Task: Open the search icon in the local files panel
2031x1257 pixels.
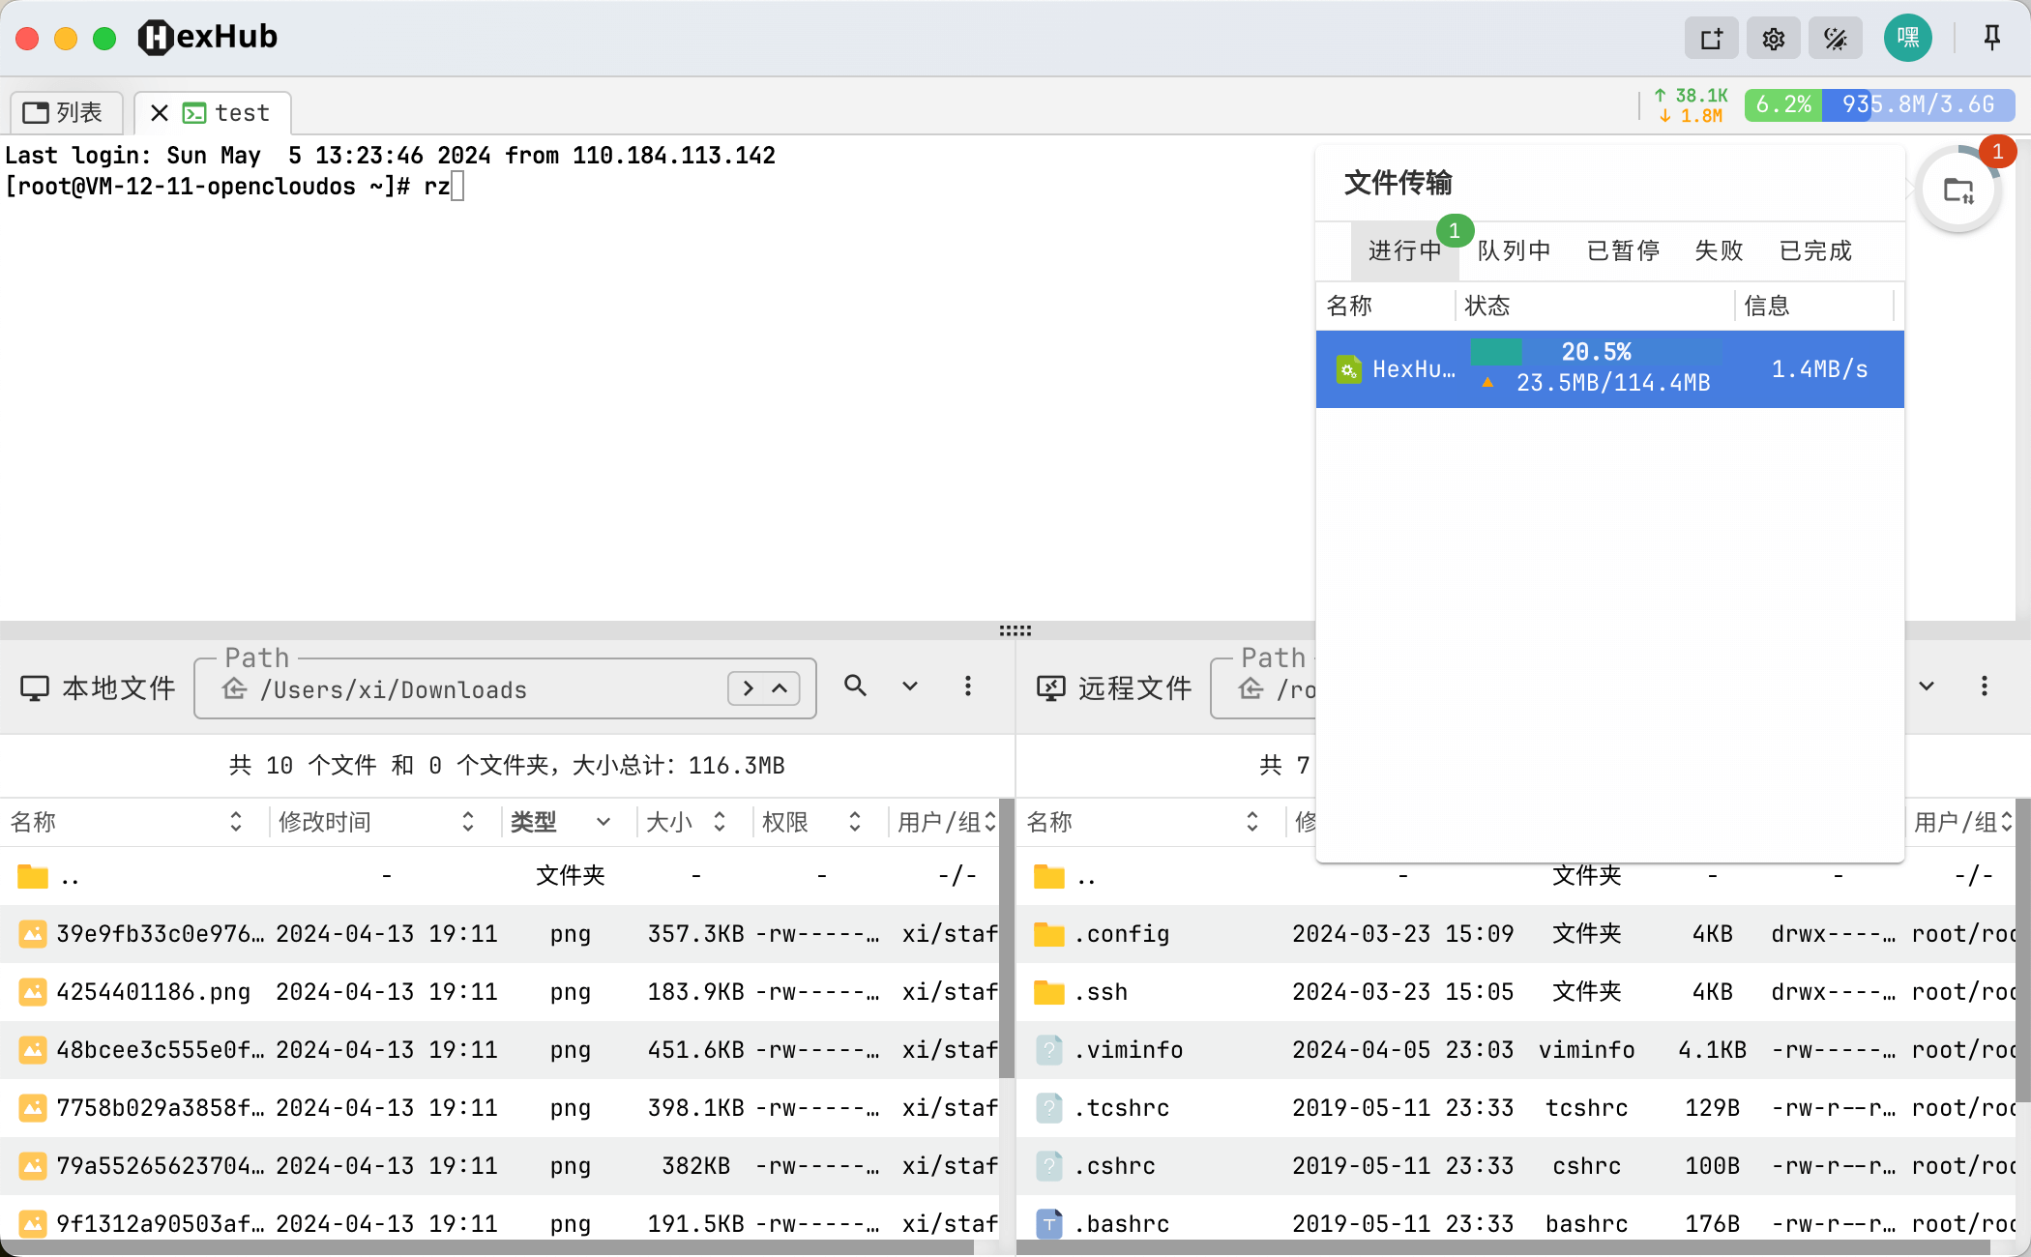Action: pos(855,686)
